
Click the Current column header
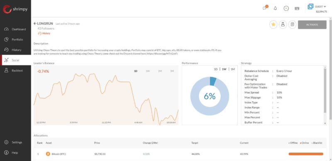(x=244, y=143)
